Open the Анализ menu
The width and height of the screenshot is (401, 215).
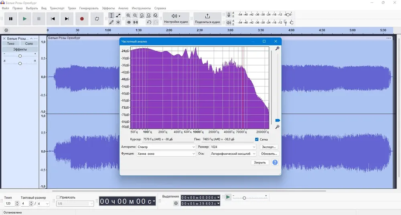pyautogui.click(x=123, y=8)
